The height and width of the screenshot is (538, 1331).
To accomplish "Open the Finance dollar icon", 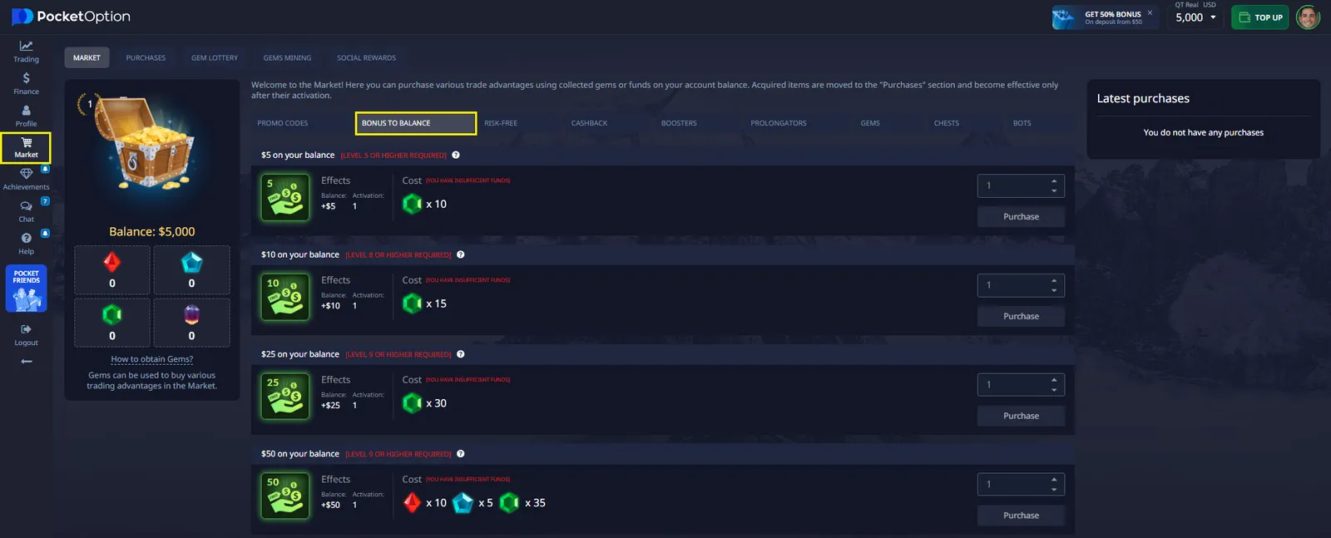I will point(26,83).
